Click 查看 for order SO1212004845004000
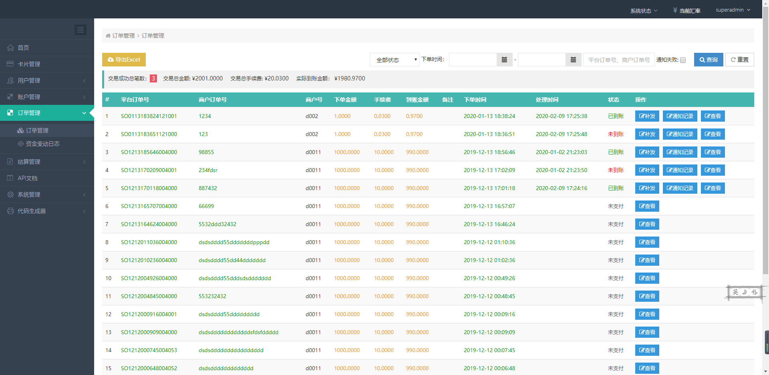The image size is (769, 375). (x=647, y=296)
